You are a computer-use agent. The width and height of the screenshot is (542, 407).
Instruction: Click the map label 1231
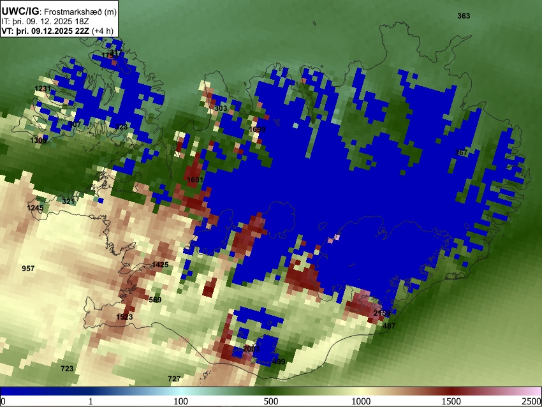click(43, 89)
